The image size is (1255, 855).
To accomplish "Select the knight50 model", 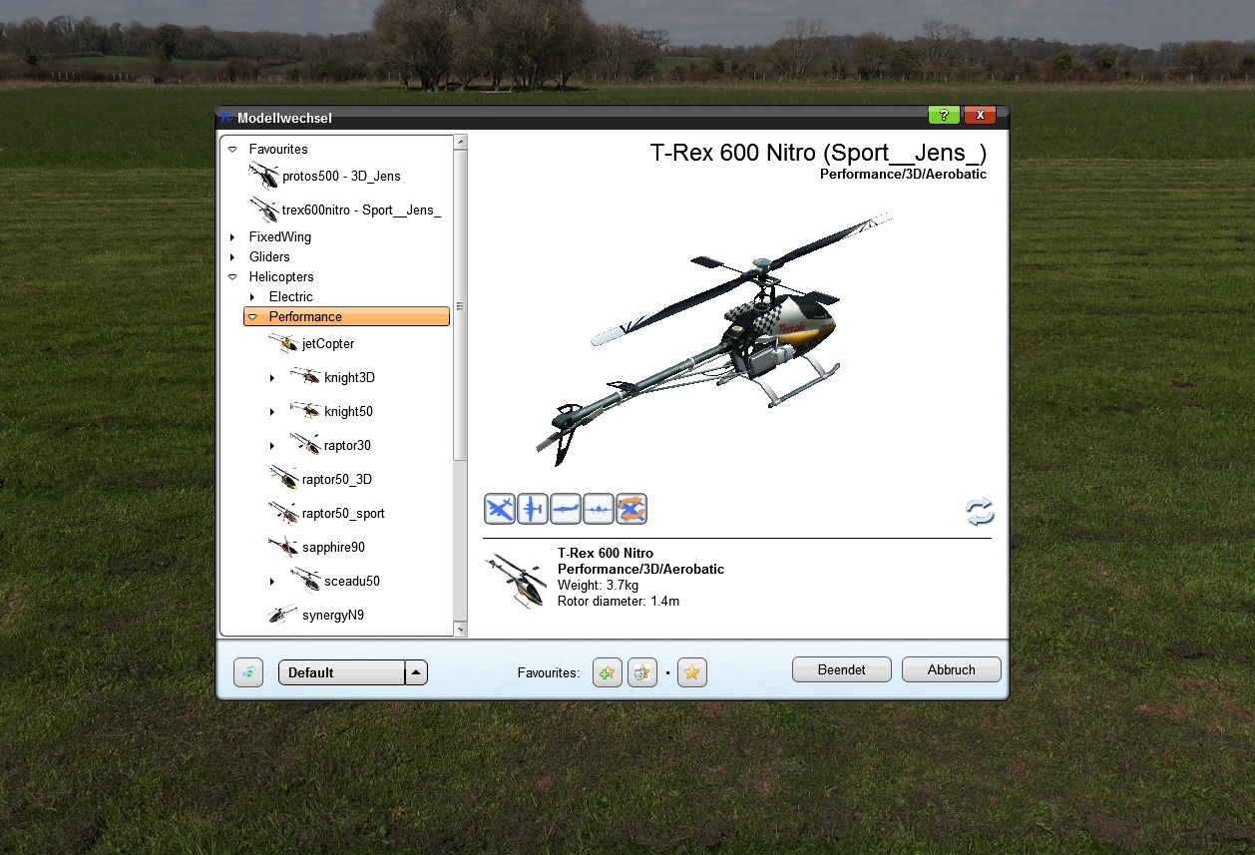I will [x=348, y=412].
